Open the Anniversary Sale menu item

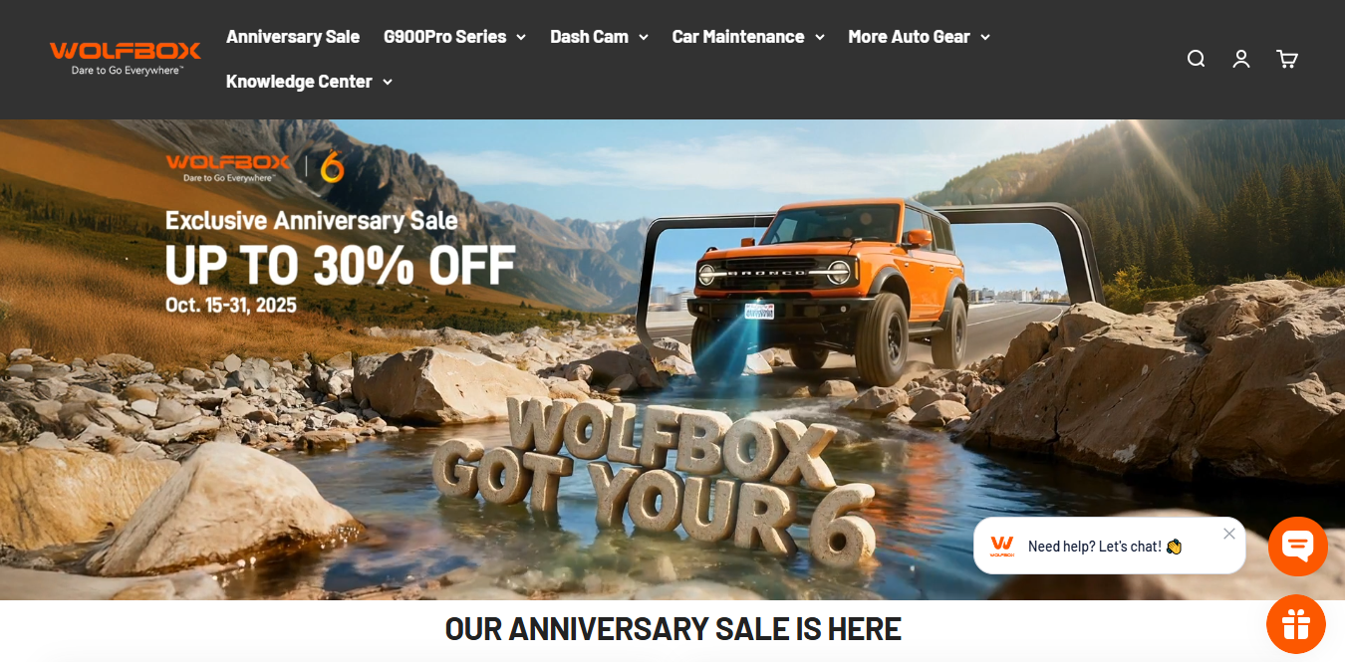[x=293, y=37]
